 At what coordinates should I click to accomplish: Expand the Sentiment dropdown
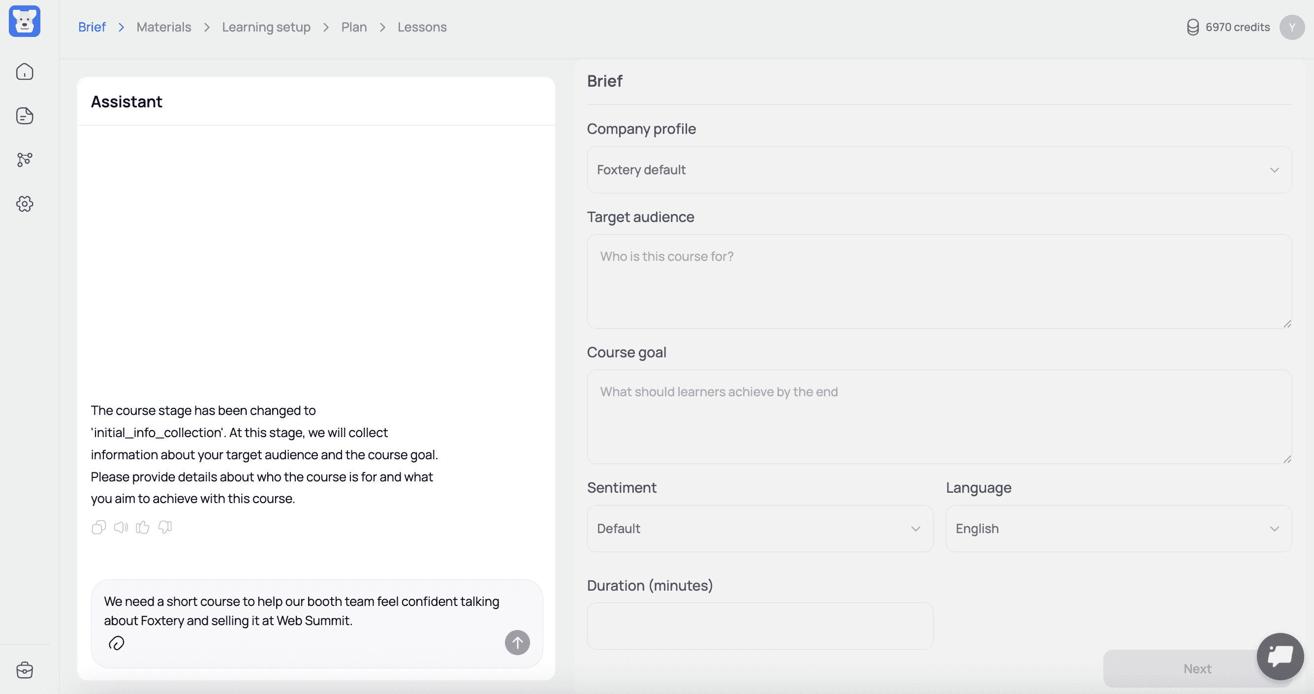[760, 528]
